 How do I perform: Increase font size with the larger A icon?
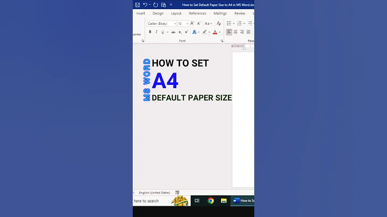[x=192, y=23]
